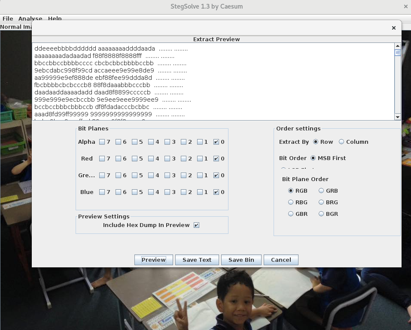411x330 pixels.
Task: Toggle Alpha bit plane 7 checkbox
Action: coord(102,142)
